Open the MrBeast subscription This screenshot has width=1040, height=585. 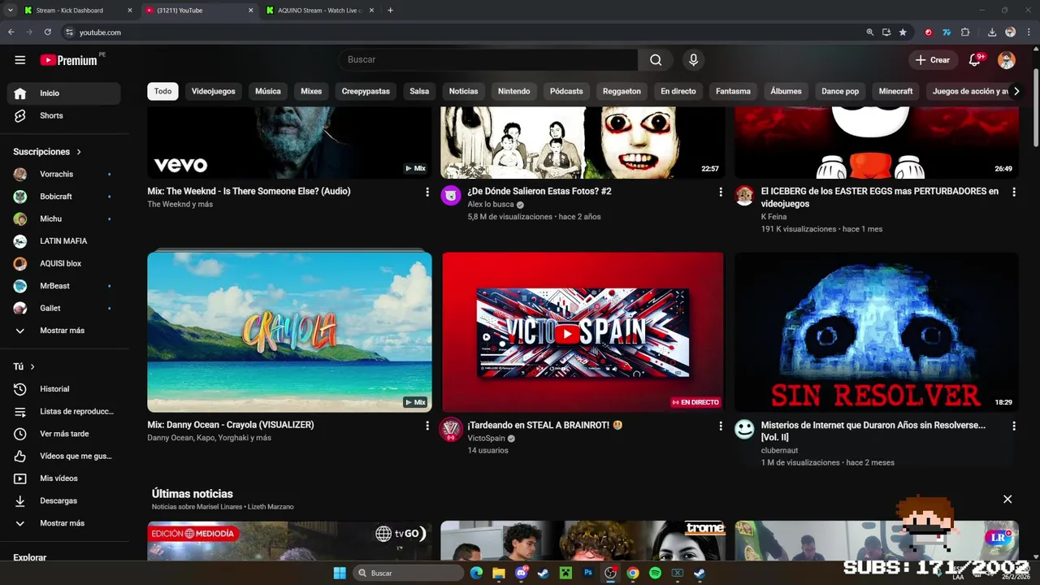coord(63,286)
